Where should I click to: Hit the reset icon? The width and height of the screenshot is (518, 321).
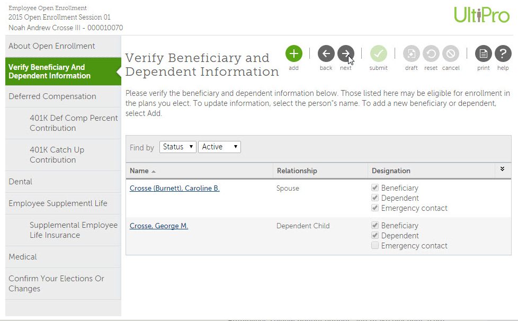[431, 53]
